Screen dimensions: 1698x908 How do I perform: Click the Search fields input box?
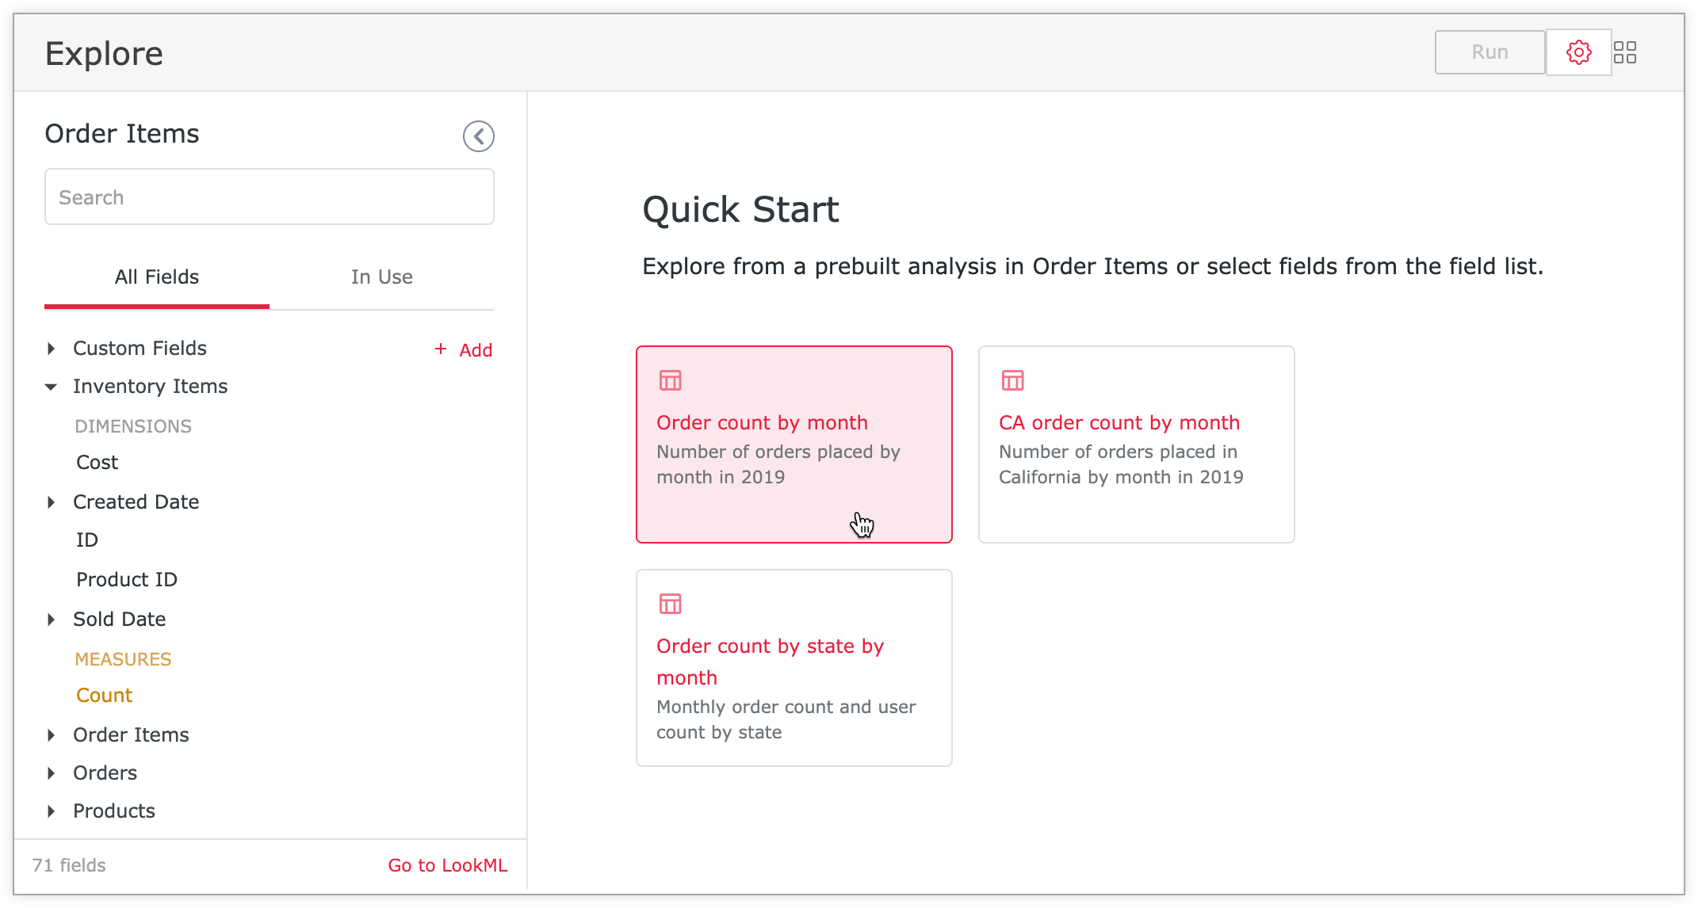coord(270,197)
